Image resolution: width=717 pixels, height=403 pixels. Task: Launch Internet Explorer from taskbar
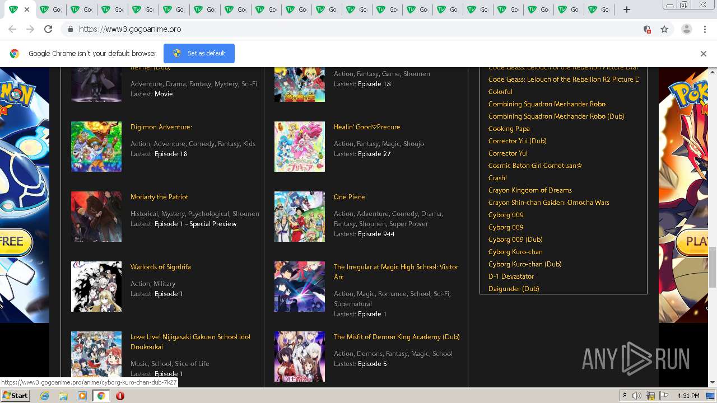tap(44, 396)
